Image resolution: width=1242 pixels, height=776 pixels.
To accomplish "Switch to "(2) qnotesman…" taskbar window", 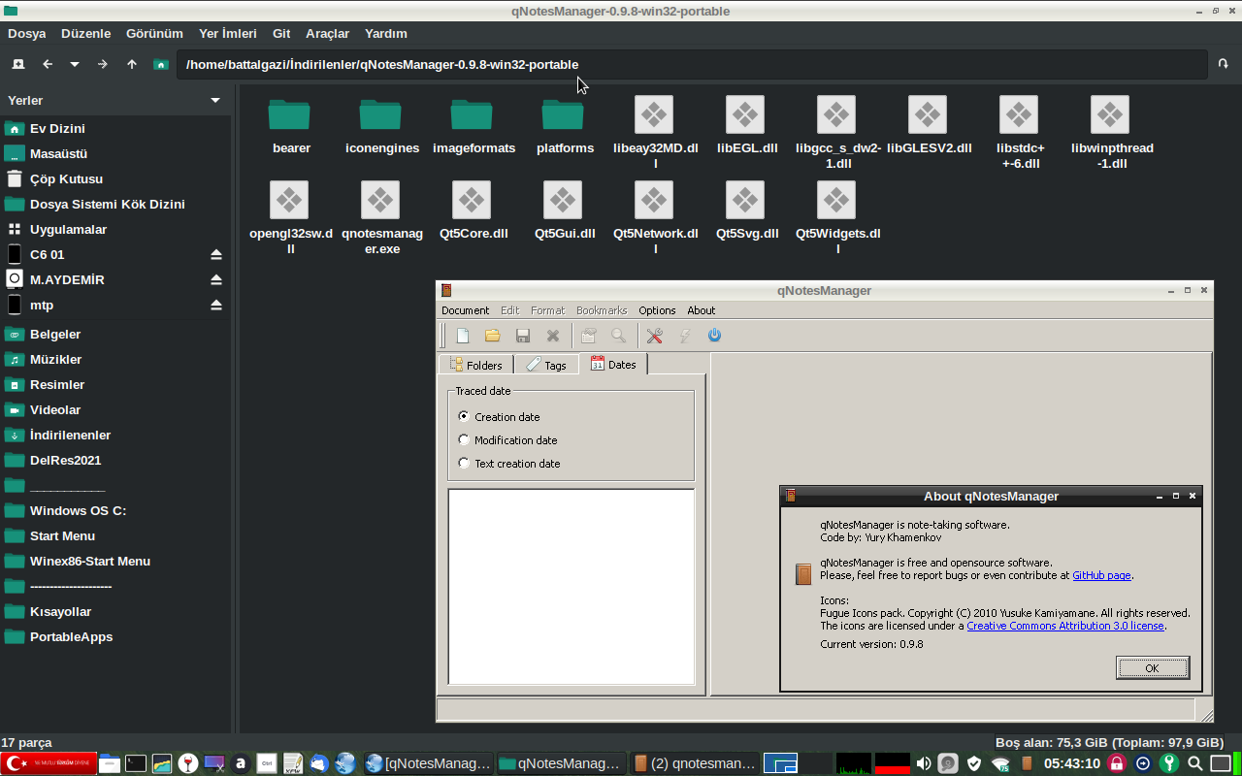I will pyautogui.click(x=693, y=763).
